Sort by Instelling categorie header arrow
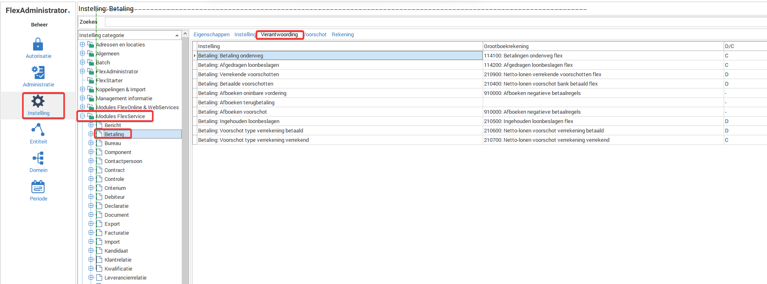The image size is (767, 284). [177, 35]
